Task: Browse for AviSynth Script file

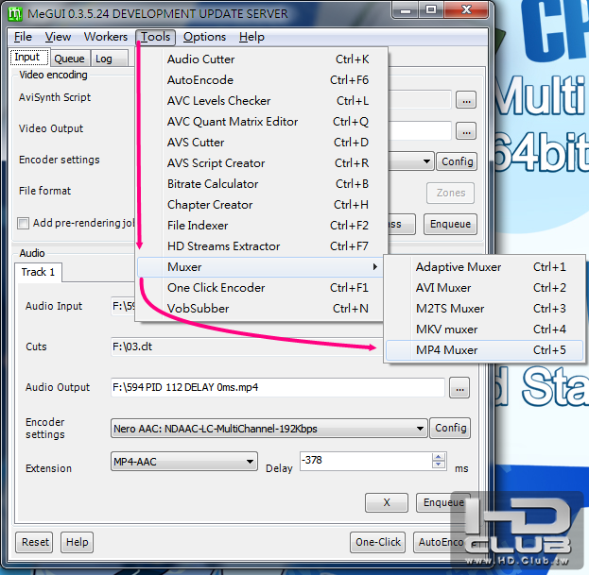Action: click(x=466, y=100)
